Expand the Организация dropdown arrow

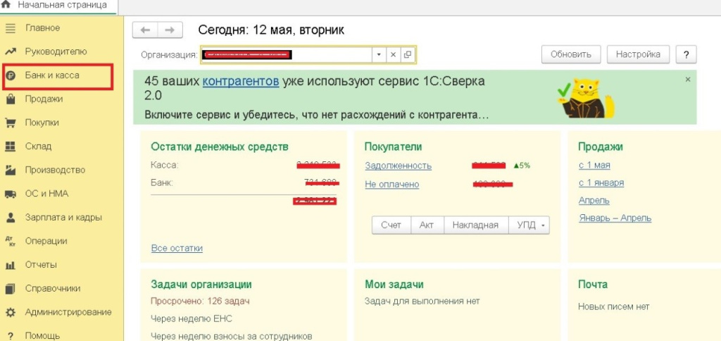coord(379,55)
